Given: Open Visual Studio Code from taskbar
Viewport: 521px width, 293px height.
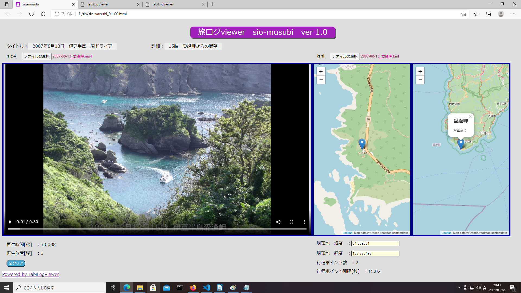Looking at the screenshot, I should (x=207, y=288).
